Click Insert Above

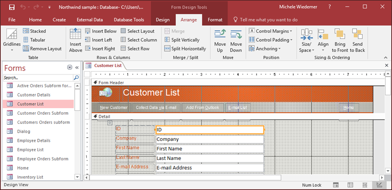pos(76,40)
